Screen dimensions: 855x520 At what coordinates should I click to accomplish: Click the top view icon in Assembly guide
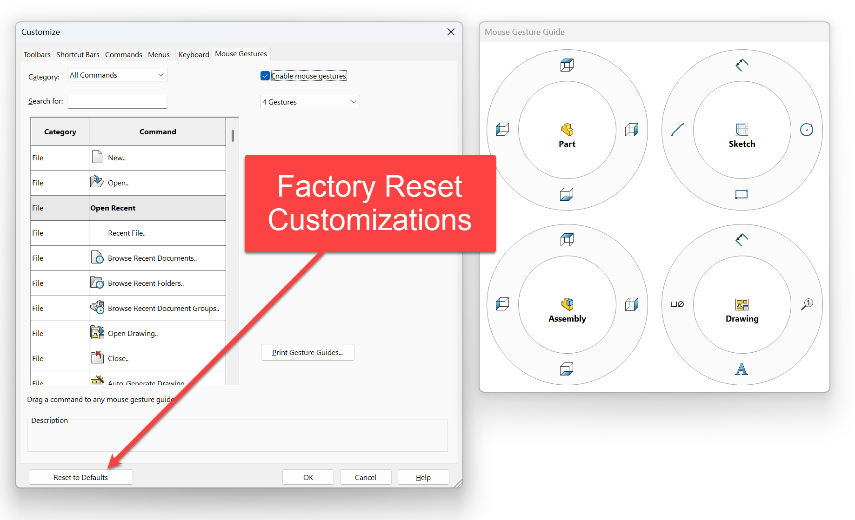pos(567,240)
